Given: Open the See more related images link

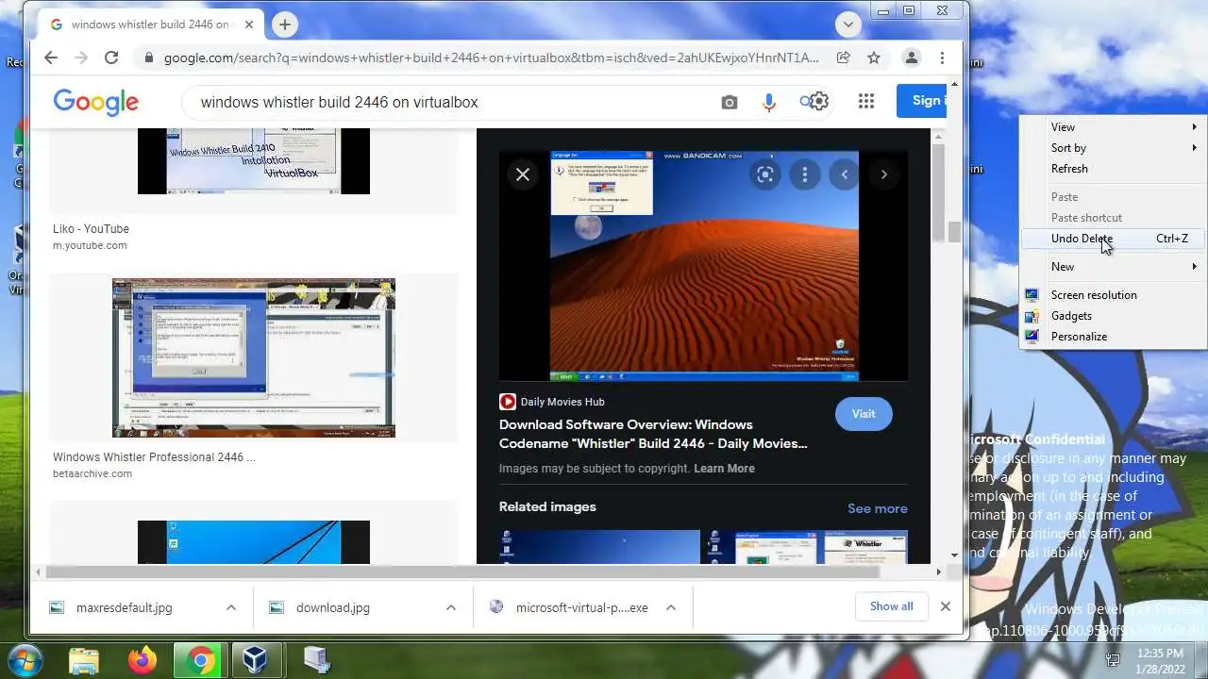Looking at the screenshot, I should click(877, 508).
